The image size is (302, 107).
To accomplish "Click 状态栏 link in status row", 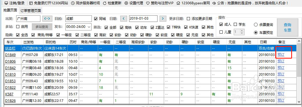I will pos(11,48).
